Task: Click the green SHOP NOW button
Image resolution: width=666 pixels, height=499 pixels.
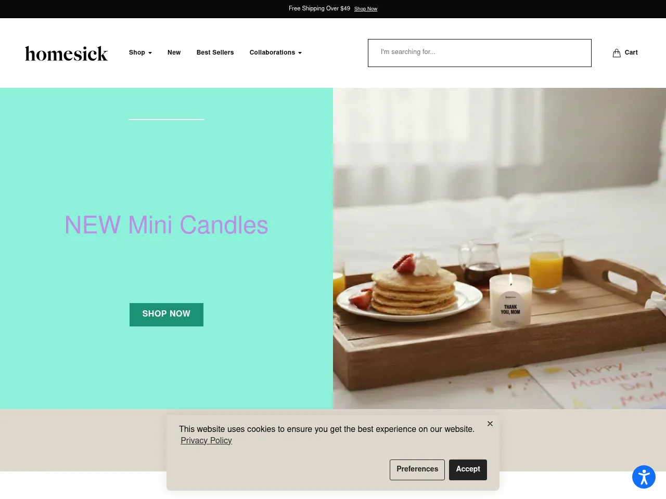Action: pos(166,314)
